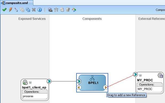Screen dimensions: 165x103
Task: Click the collapse all components icon
Action: pyautogui.click(x=28, y=10)
